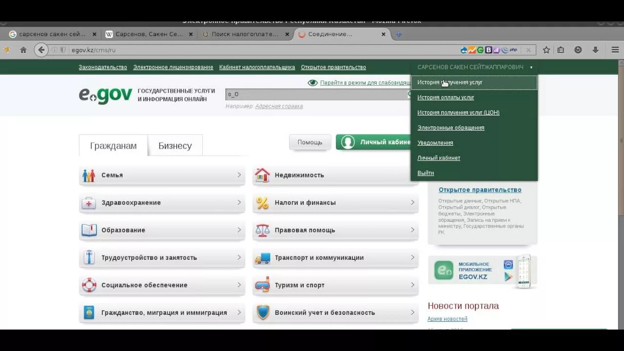Expand the Здравоохранение category arrow

[239, 202]
